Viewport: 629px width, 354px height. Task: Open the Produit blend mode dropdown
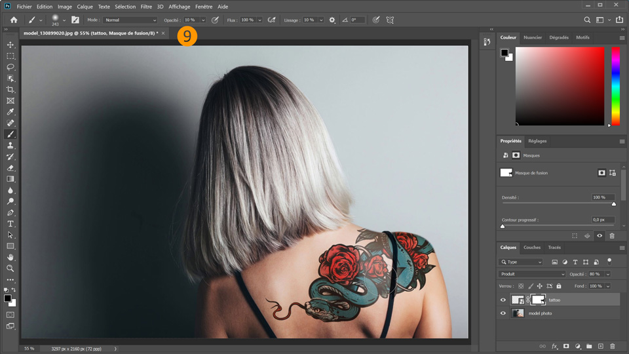(x=532, y=274)
